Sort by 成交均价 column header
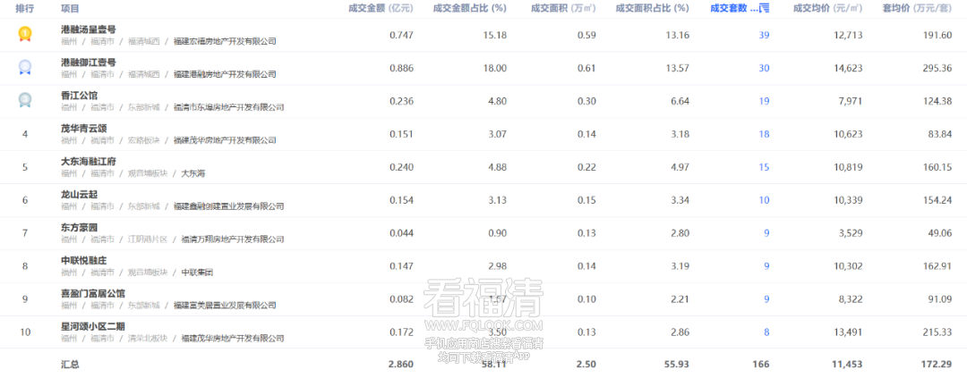This screenshot has width=967, height=378. tap(827, 9)
